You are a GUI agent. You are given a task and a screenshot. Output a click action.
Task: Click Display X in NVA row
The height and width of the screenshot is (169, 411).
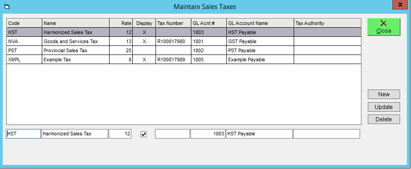144,41
